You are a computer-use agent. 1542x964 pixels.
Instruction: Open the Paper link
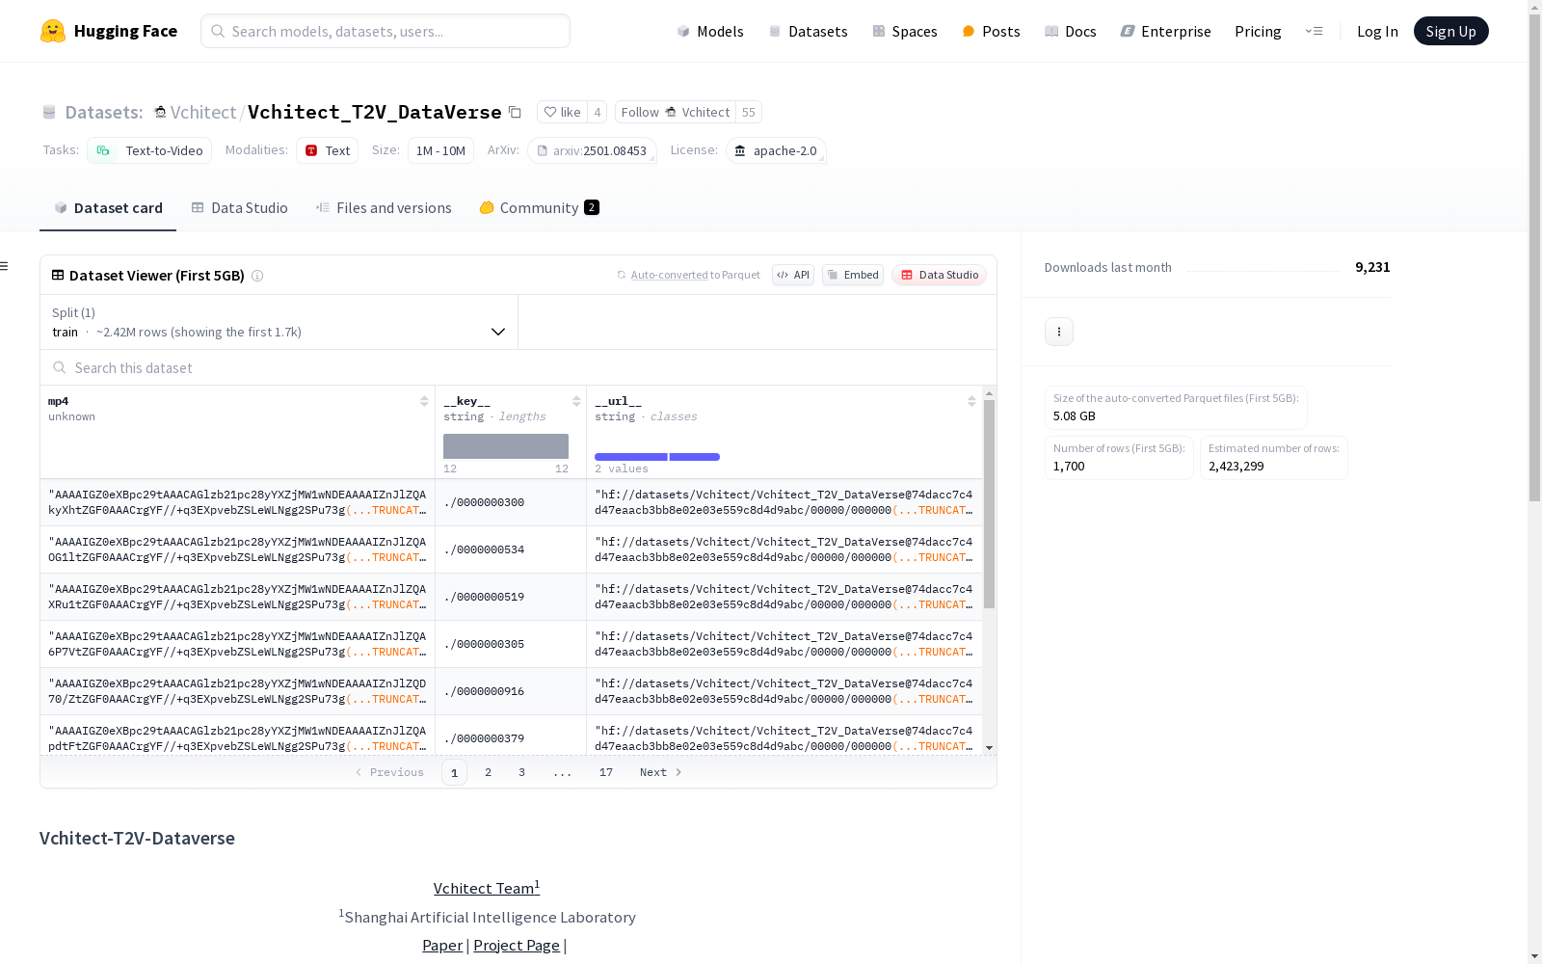442,945
